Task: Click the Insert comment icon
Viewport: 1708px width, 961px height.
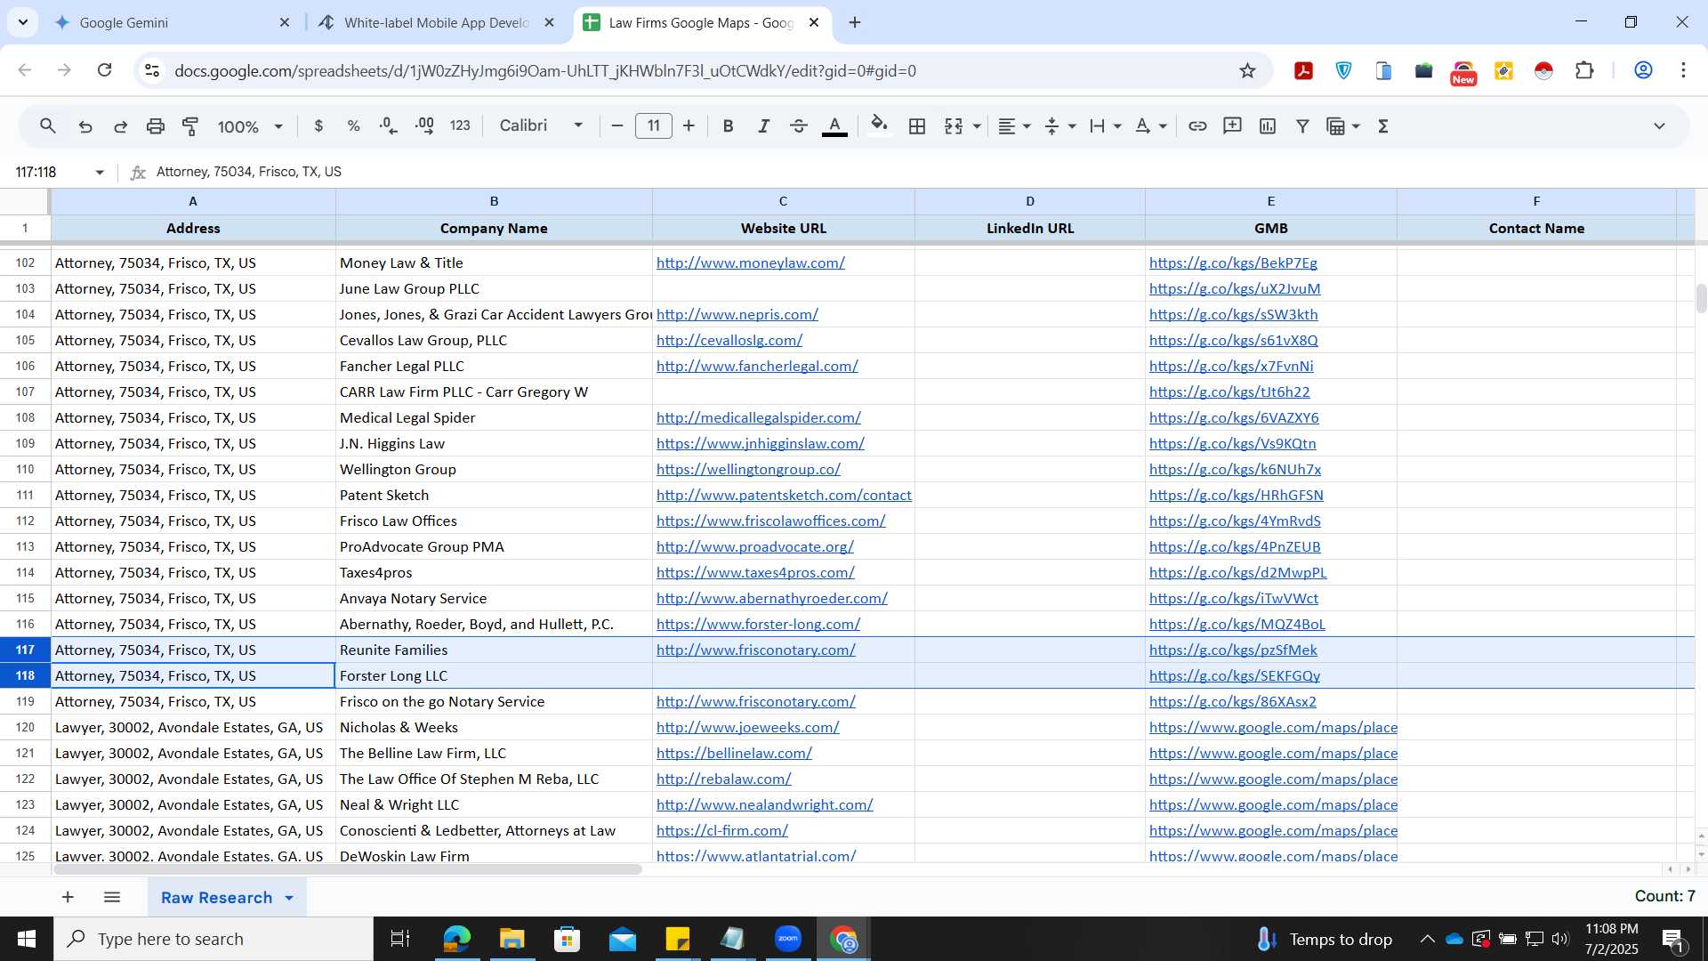Action: coord(1232,126)
